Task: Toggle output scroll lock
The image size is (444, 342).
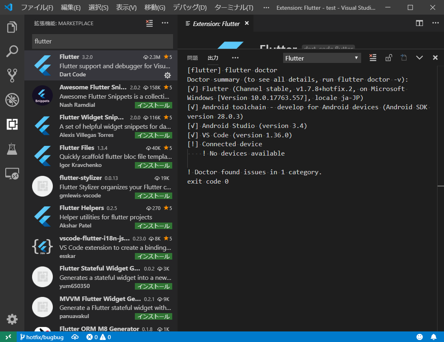Action: pyautogui.click(x=388, y=58)
